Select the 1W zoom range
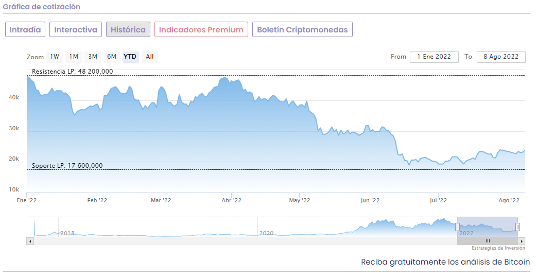This screenshot has height=280, width=537. point(55,57)
